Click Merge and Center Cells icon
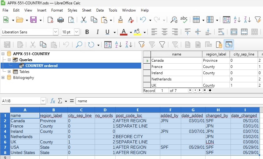 pos(234,32)
